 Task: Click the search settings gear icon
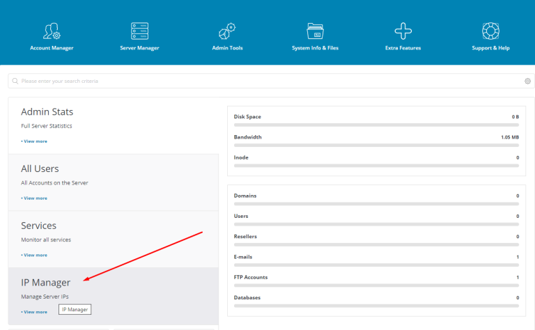point(527,81)
